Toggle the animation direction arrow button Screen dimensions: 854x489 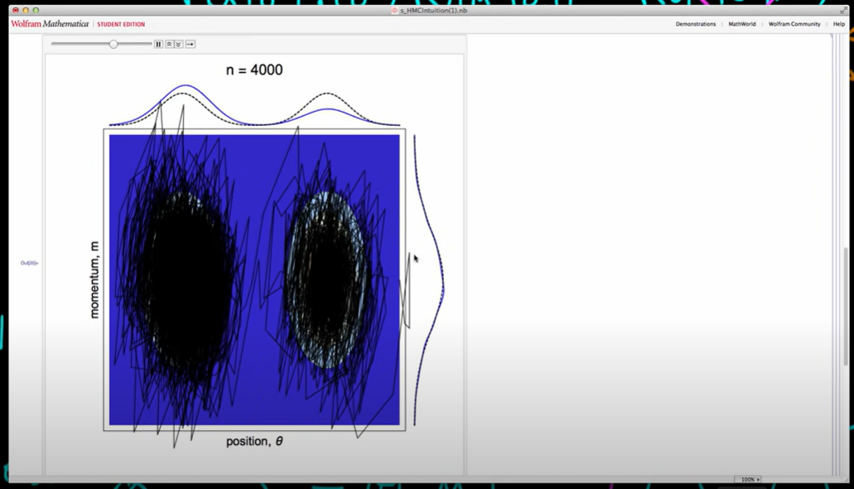tap(190, 44)
